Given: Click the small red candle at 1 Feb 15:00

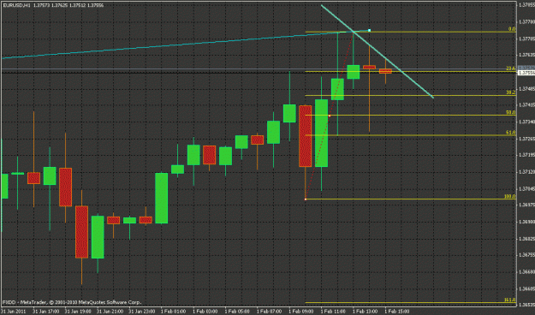Looking at the screenshot, I should click(385, 71).
